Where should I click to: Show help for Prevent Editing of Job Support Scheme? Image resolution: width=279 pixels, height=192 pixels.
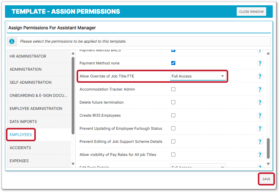(260, 142)
